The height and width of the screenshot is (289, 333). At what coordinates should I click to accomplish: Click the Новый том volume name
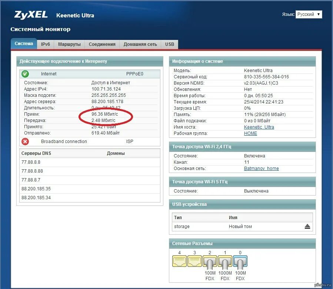tap(240, 227)
